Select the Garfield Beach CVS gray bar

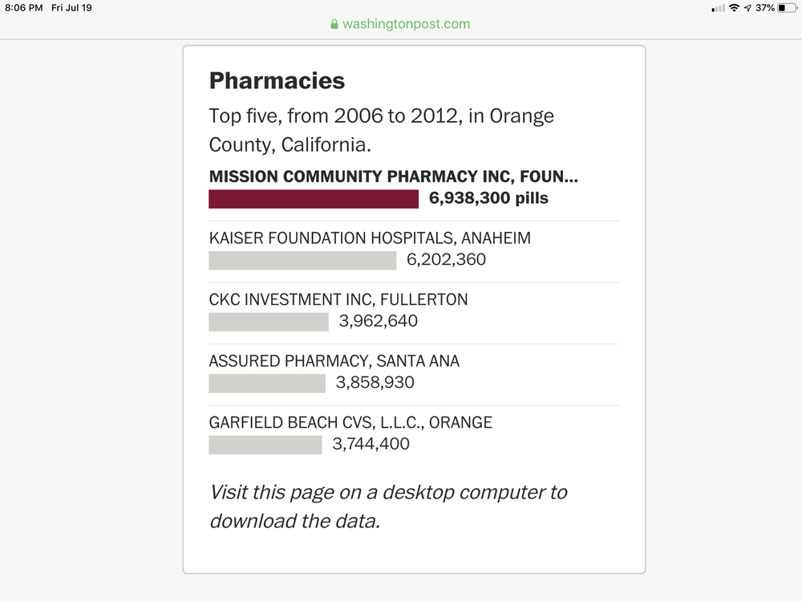point(265,445)
